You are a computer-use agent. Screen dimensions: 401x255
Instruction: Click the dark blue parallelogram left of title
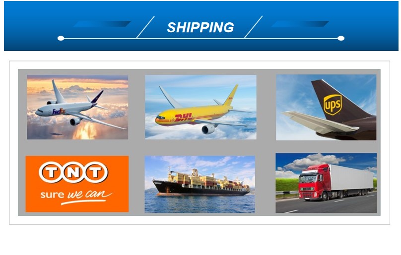[102, 24]
